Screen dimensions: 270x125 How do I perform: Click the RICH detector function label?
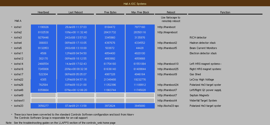[x=198, y=37]
